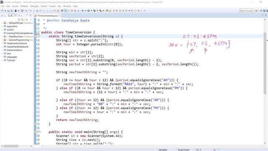Open the Refactor menu
The height and width of the screenshot is (151, 268).
point(24,6)
